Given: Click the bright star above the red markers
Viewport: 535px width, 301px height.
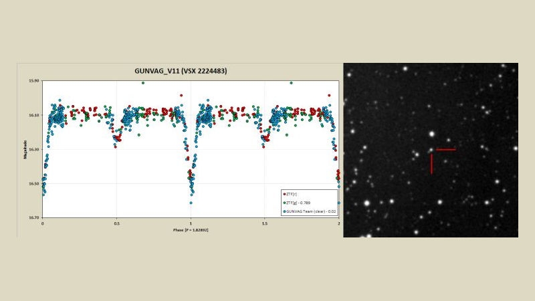Looking at the screenshot, I should point(433,134).
